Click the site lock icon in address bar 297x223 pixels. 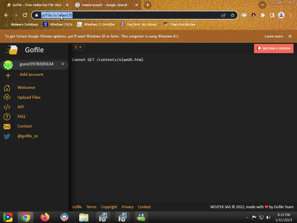[x=37, y=15]
